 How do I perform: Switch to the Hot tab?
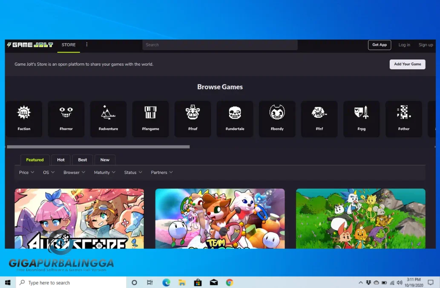(x=61, y=160)
